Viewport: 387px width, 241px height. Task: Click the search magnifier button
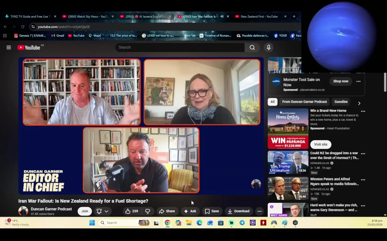point(252,47)
